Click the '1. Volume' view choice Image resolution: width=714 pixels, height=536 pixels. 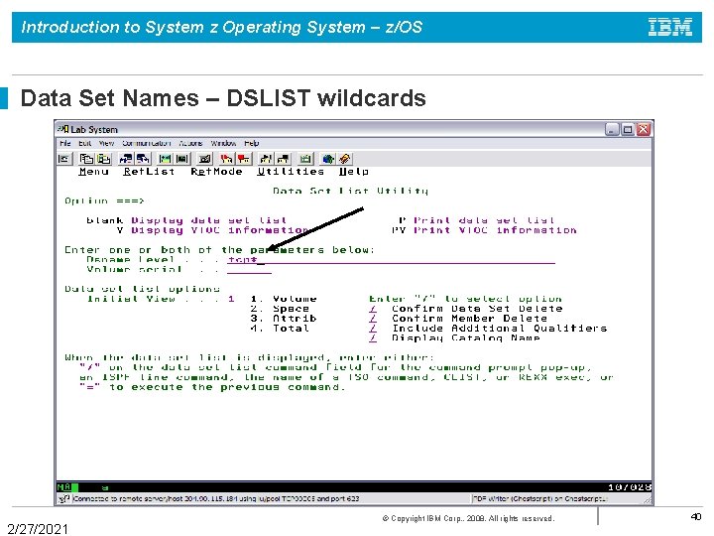(x=284, y=299)
